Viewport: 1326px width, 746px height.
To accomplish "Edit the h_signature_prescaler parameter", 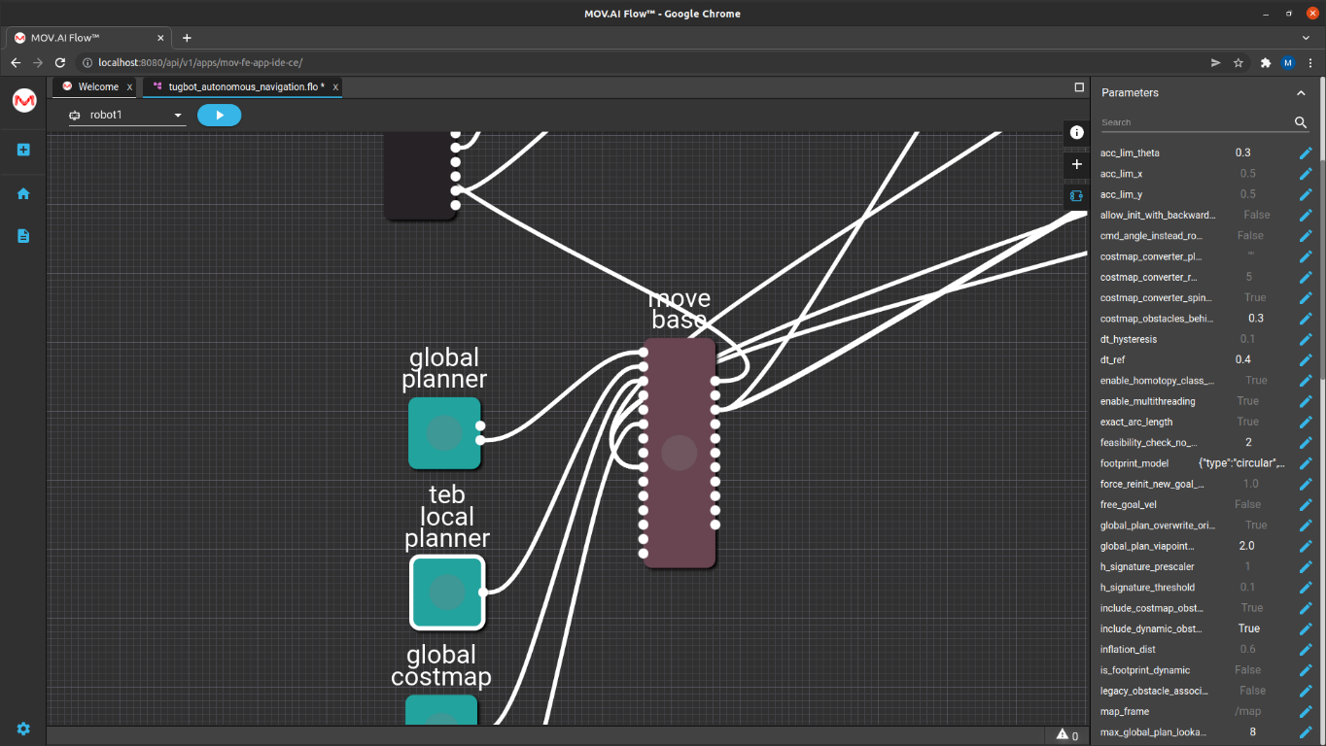I will pos(1306,567).
